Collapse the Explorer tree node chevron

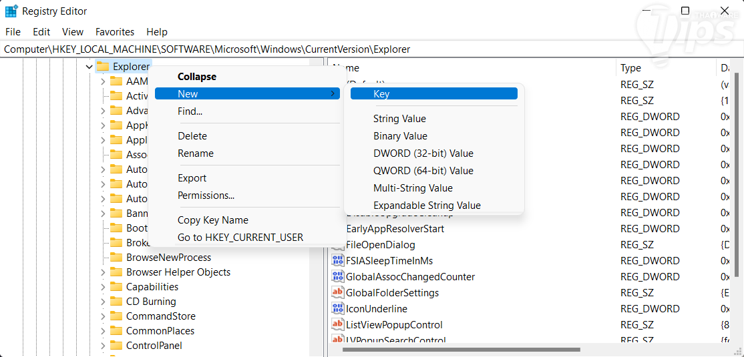click(x=89, y=67)
